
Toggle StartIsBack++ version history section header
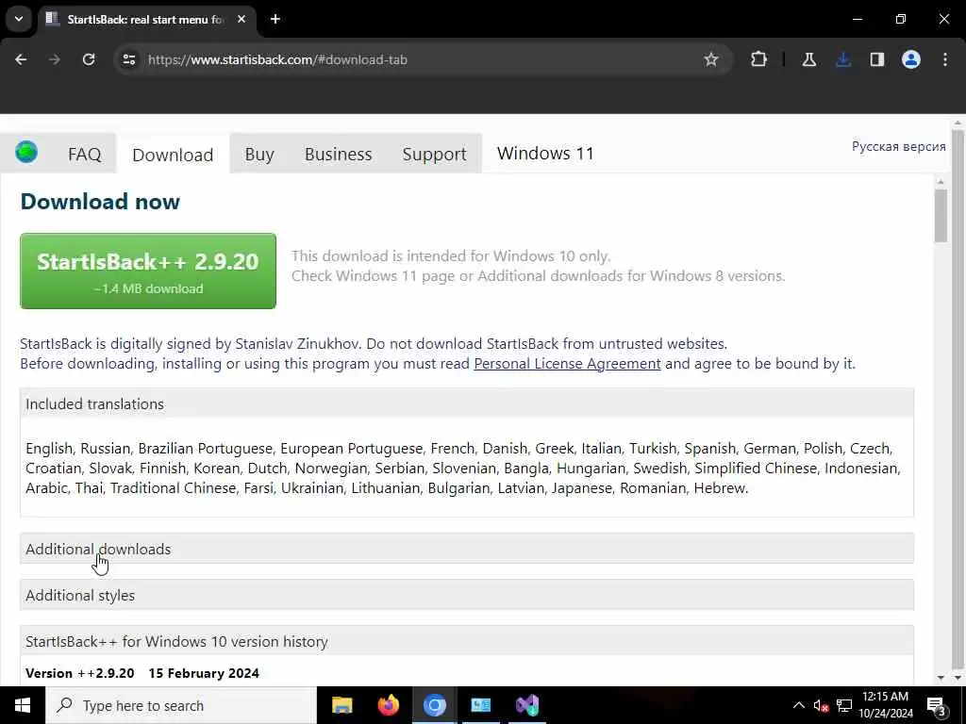pyautogui.click(x=467, y=641)
